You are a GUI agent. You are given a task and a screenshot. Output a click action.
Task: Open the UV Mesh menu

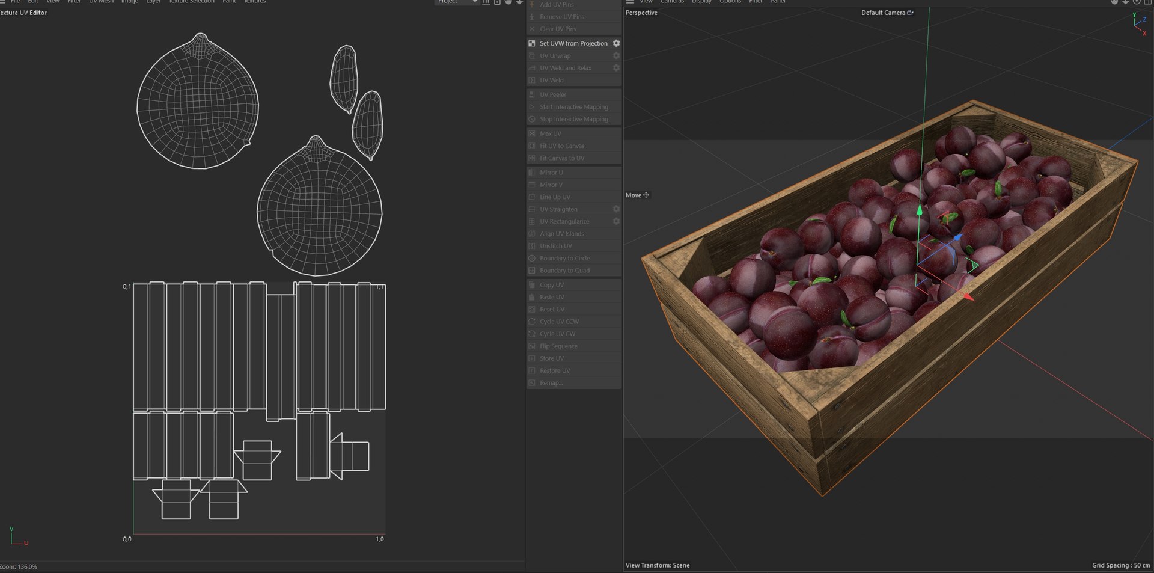[x=101, y=2]
